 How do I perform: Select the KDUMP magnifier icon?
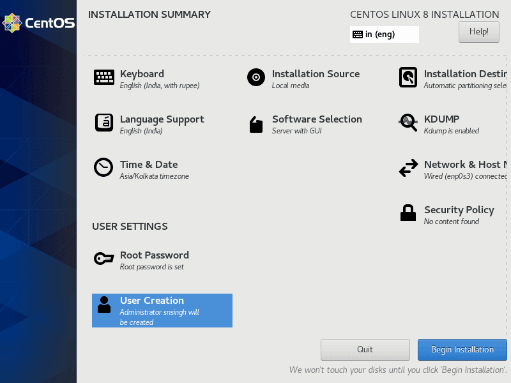pyautogui.click(x=408, y=123)
